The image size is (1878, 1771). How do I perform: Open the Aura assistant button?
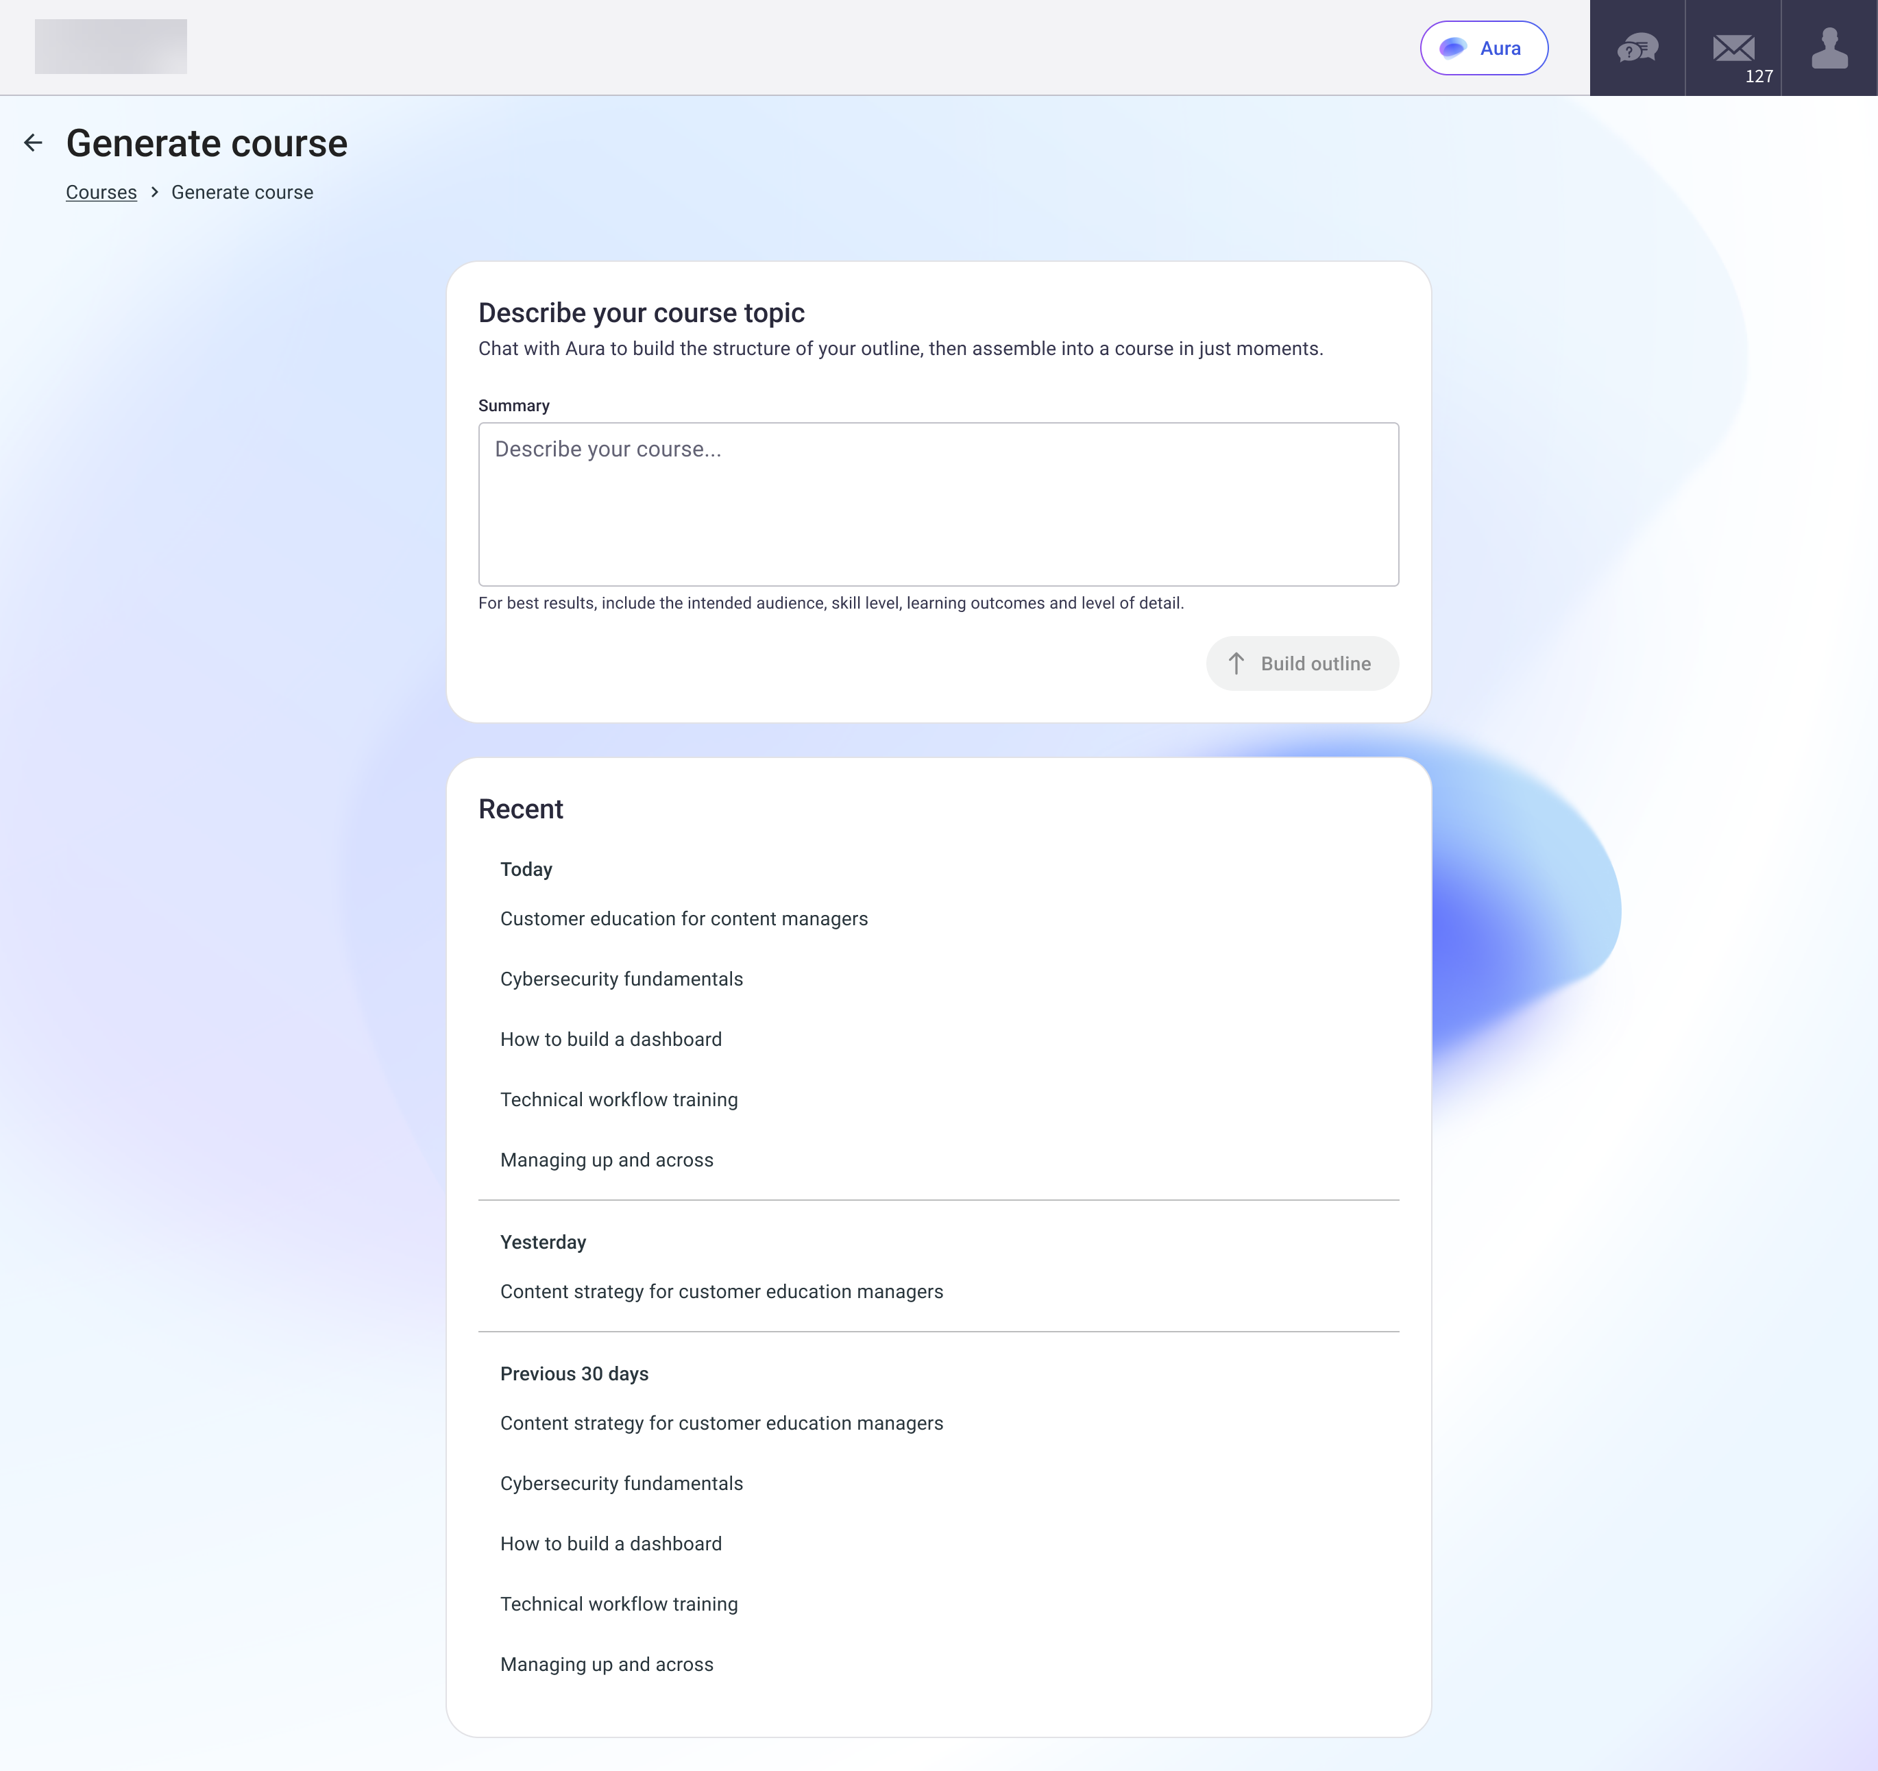click(x=1483, y=48)
